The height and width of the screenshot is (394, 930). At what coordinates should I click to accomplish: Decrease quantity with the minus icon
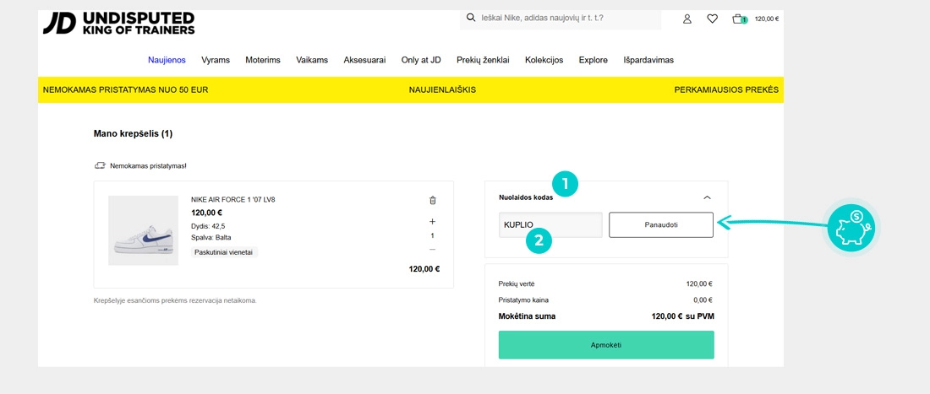click(433, 250)
